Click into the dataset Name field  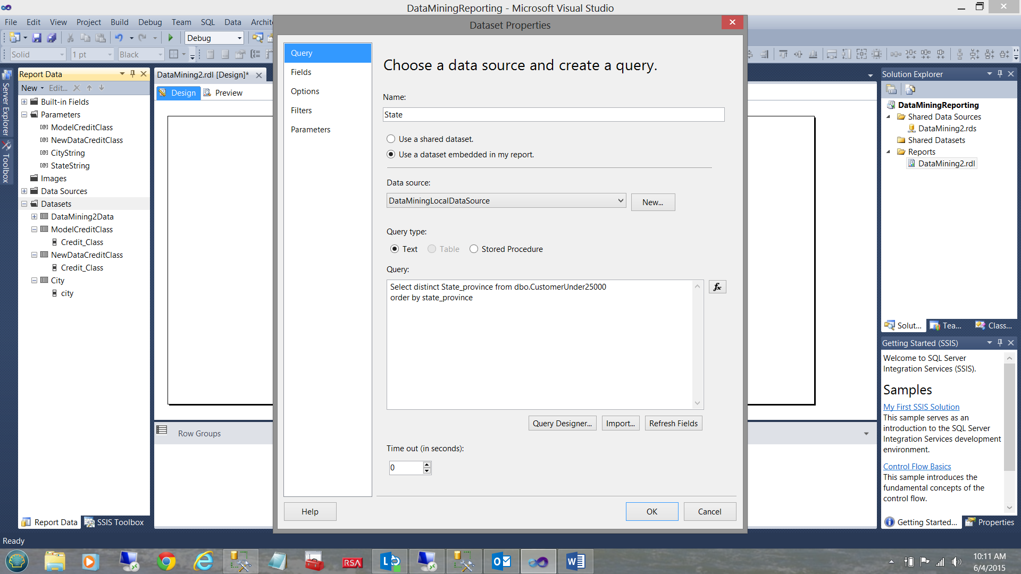click(553, 115)
